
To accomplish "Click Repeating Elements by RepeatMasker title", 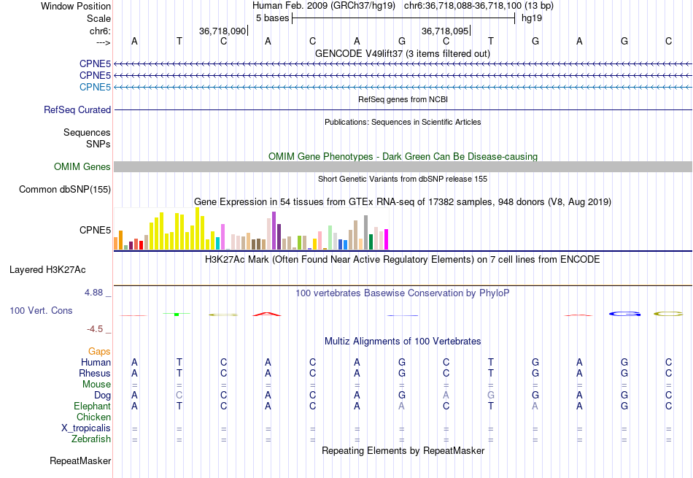I will click(x=403, y=450).
